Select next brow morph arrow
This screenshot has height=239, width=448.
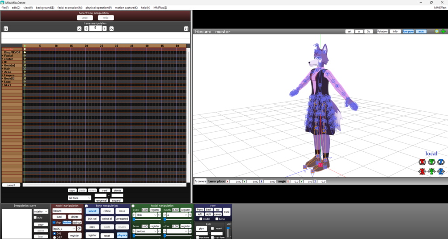coord(159,231)
